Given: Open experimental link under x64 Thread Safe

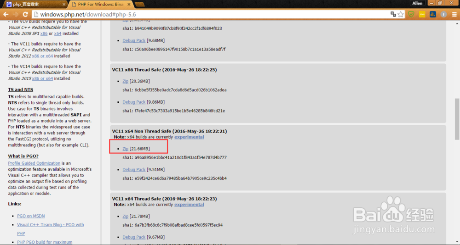Looking at the screenshot, I should pyautogui.click(x=189, y=204).
